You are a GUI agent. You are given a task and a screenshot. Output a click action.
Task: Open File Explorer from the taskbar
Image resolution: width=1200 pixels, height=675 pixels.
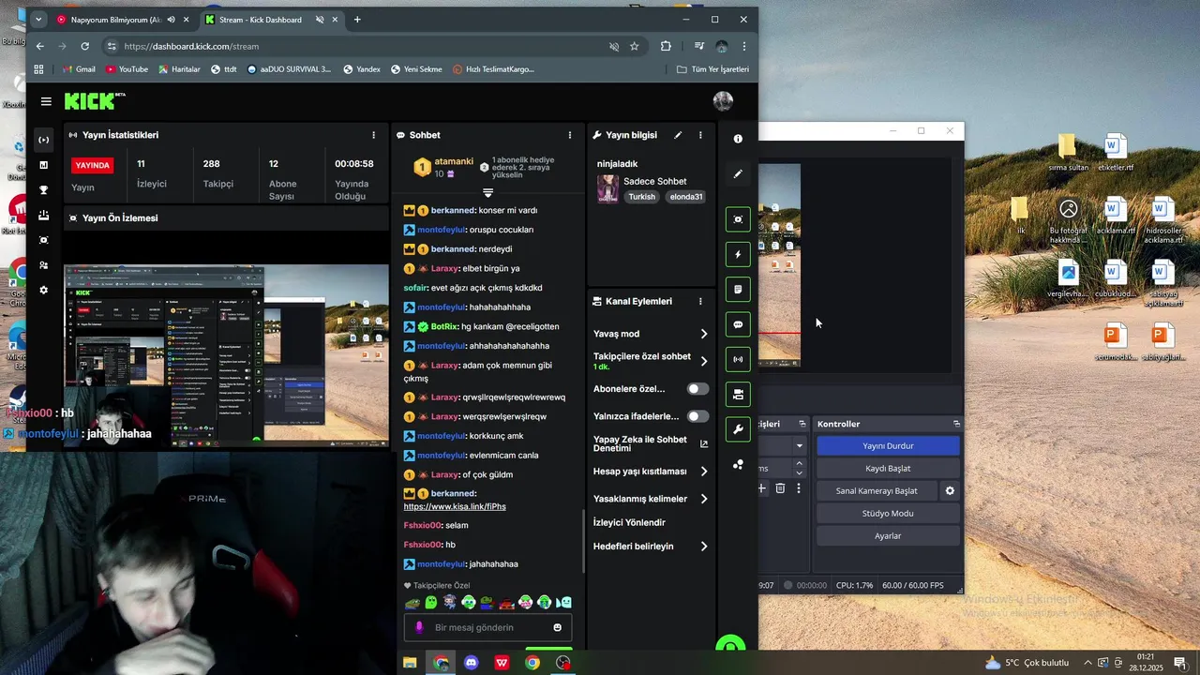(x=410, y=663)
